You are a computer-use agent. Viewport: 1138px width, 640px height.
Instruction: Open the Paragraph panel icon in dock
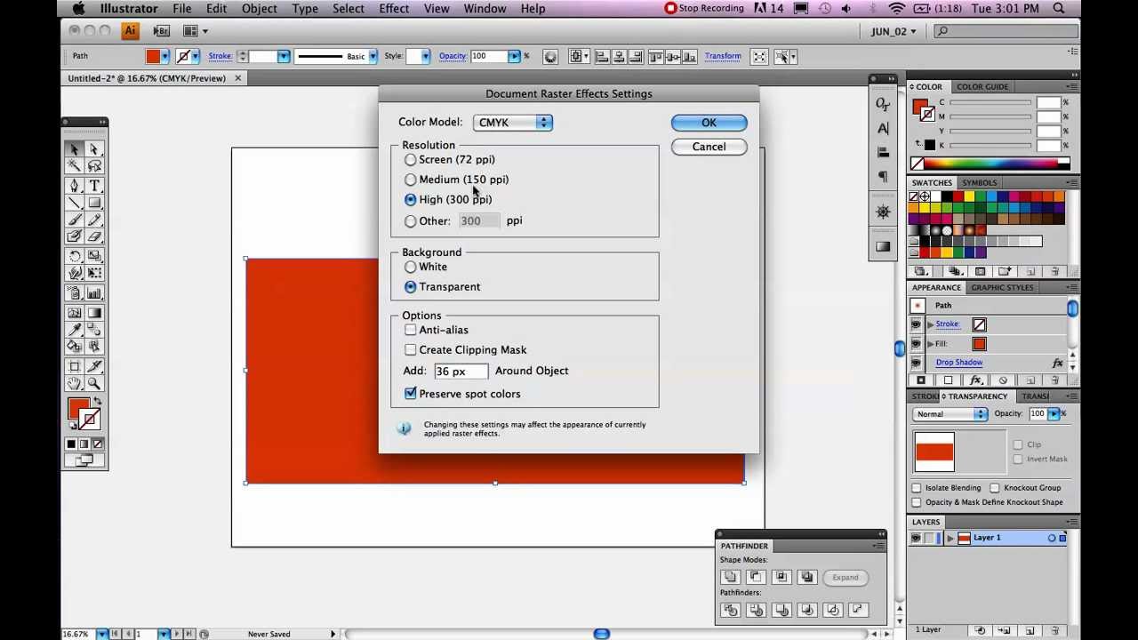click(x=883, y=176)
